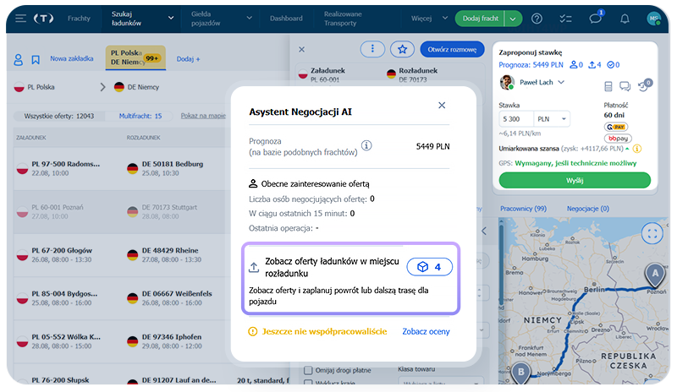Show info tooltip next to Prognoza
This screenshot has width=677, height=392.
pyautogui.click(x=366, y=146)
